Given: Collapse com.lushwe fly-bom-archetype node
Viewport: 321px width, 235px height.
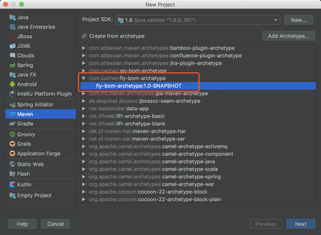Looking at the screenshot, I should [x=84, y=78].
